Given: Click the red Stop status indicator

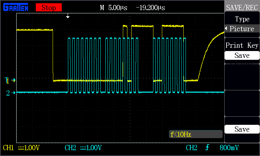Looking at the screenshot, I should pyautogui.click(x=49, y=7).
